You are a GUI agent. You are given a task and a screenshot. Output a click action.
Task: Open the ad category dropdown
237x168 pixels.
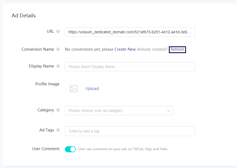119,111
